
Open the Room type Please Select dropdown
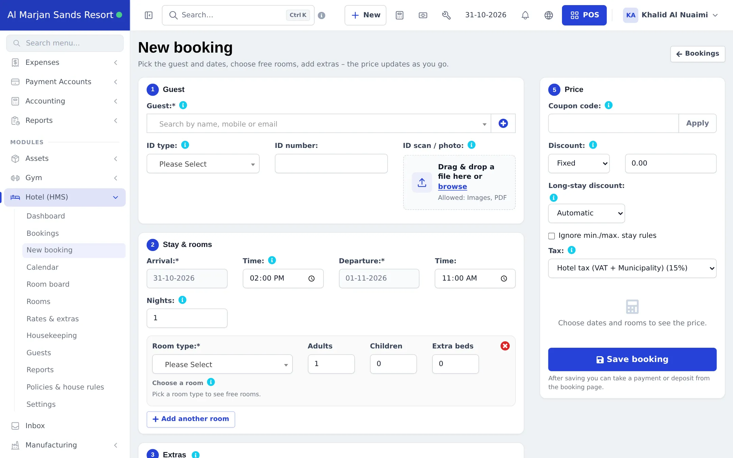click(x=222, y=364)
